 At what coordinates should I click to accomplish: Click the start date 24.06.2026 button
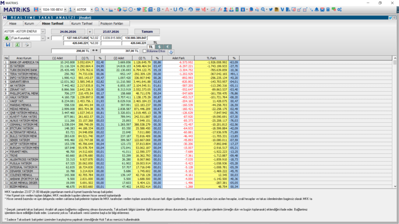click(68, 31)
